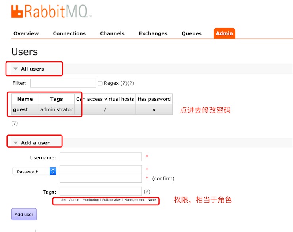Screen dimensions: 293x232
Task: Open the Overview tab
Action: point(26,33)
